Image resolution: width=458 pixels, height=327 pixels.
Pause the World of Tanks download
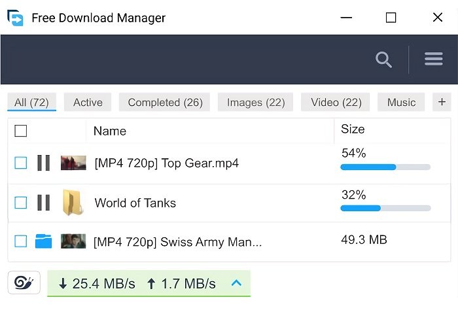tap(43, 203)
